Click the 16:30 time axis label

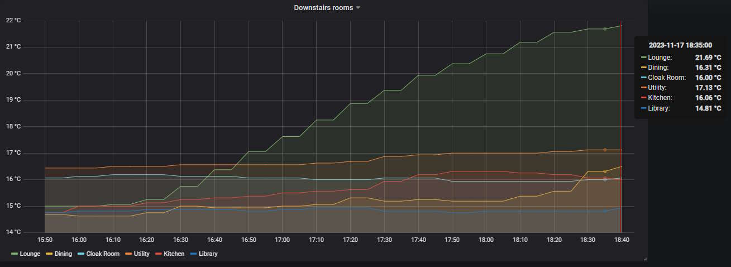point(180,240)
